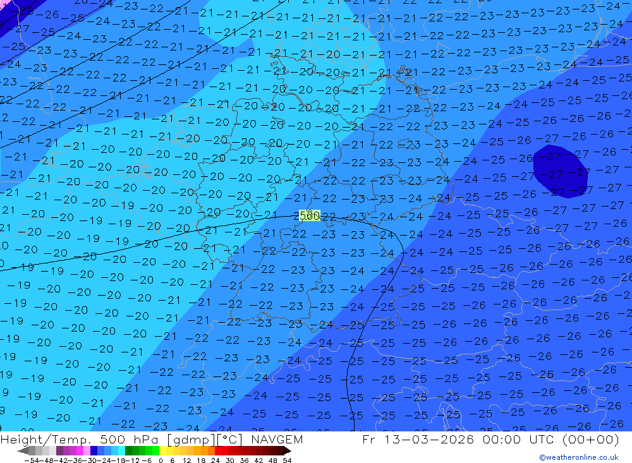Click the weatheronline.co.uk link

tap(579, 457)
